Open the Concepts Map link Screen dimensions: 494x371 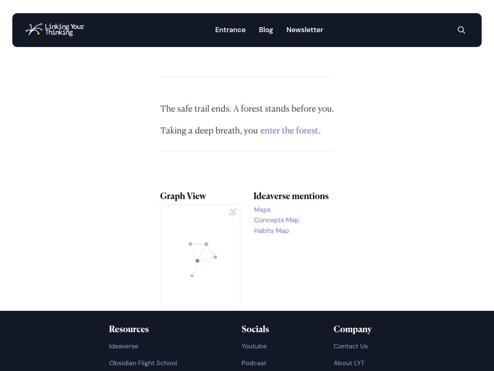(x=276, y=220)
